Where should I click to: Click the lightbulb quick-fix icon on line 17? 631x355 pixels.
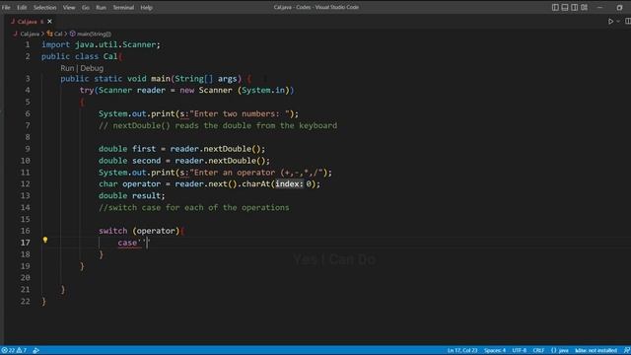click(x=45, y=240)
